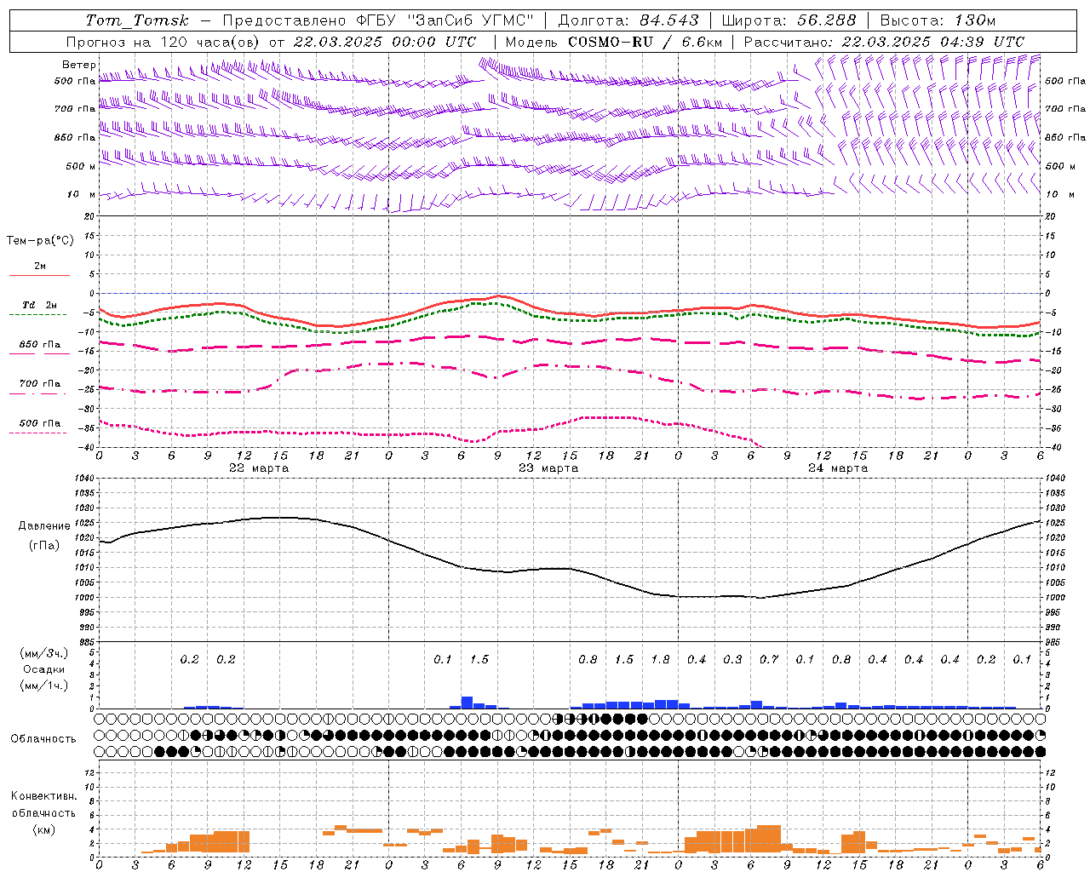The image size is (1090, 872).
Task: Click the "850 гПа" temperature legend entry
Action: (40, 345)
